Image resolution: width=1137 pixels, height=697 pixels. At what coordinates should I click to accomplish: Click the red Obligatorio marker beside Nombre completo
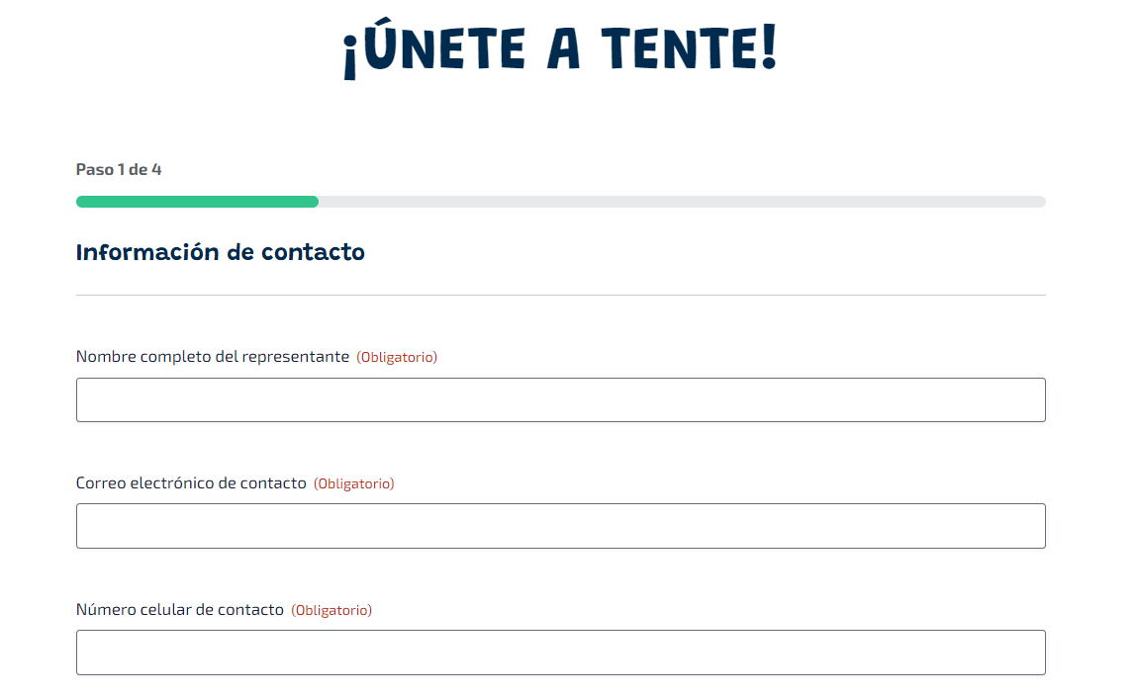coord(397,357)
